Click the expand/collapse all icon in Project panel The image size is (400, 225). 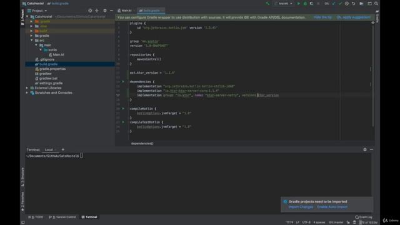(97, 11)
